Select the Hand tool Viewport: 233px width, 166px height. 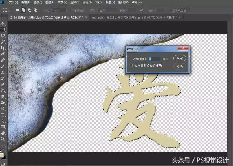tap(3, 133)
